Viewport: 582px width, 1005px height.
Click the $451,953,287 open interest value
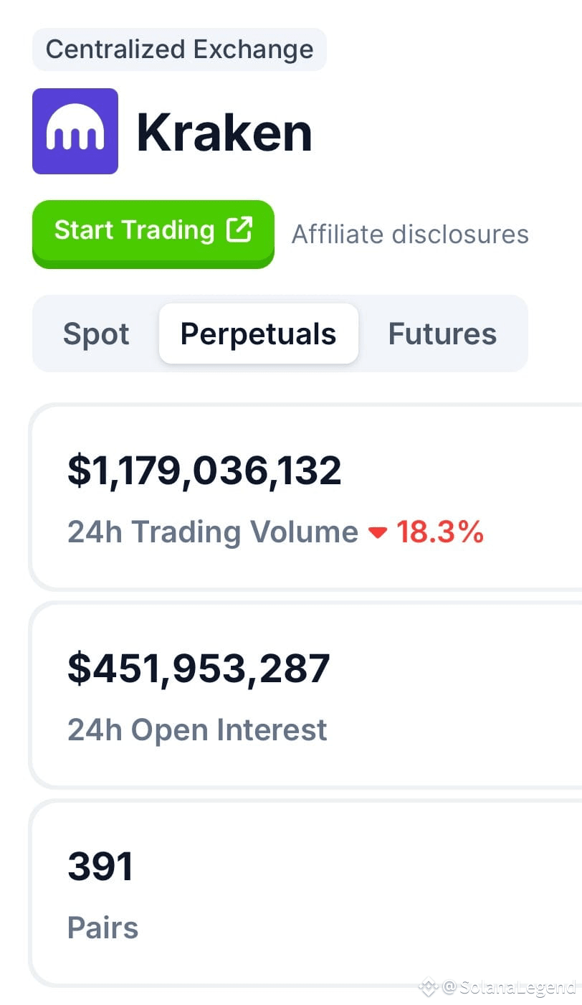coord(199,668)
